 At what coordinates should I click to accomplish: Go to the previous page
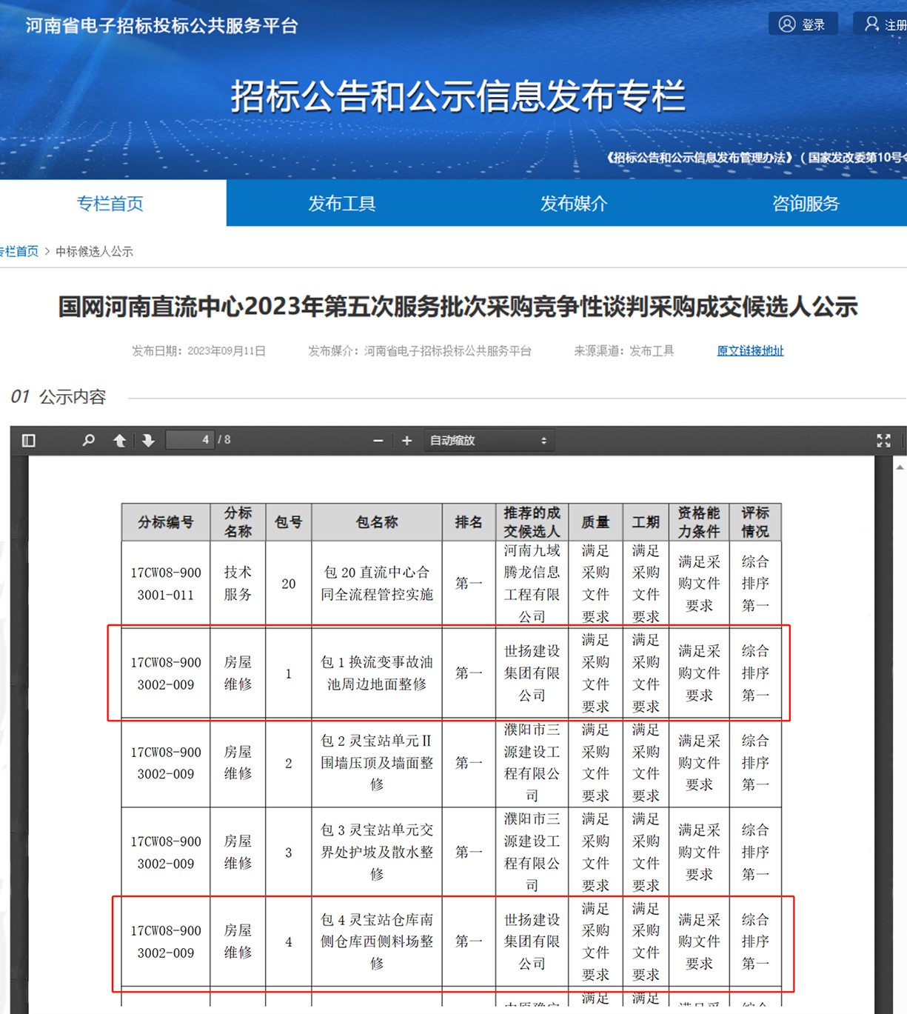click(120, 440)
